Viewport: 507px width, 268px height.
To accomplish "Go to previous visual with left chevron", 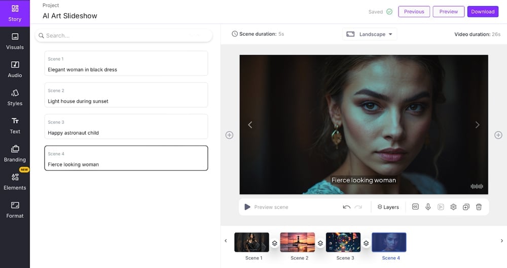I will pos(250,125).
